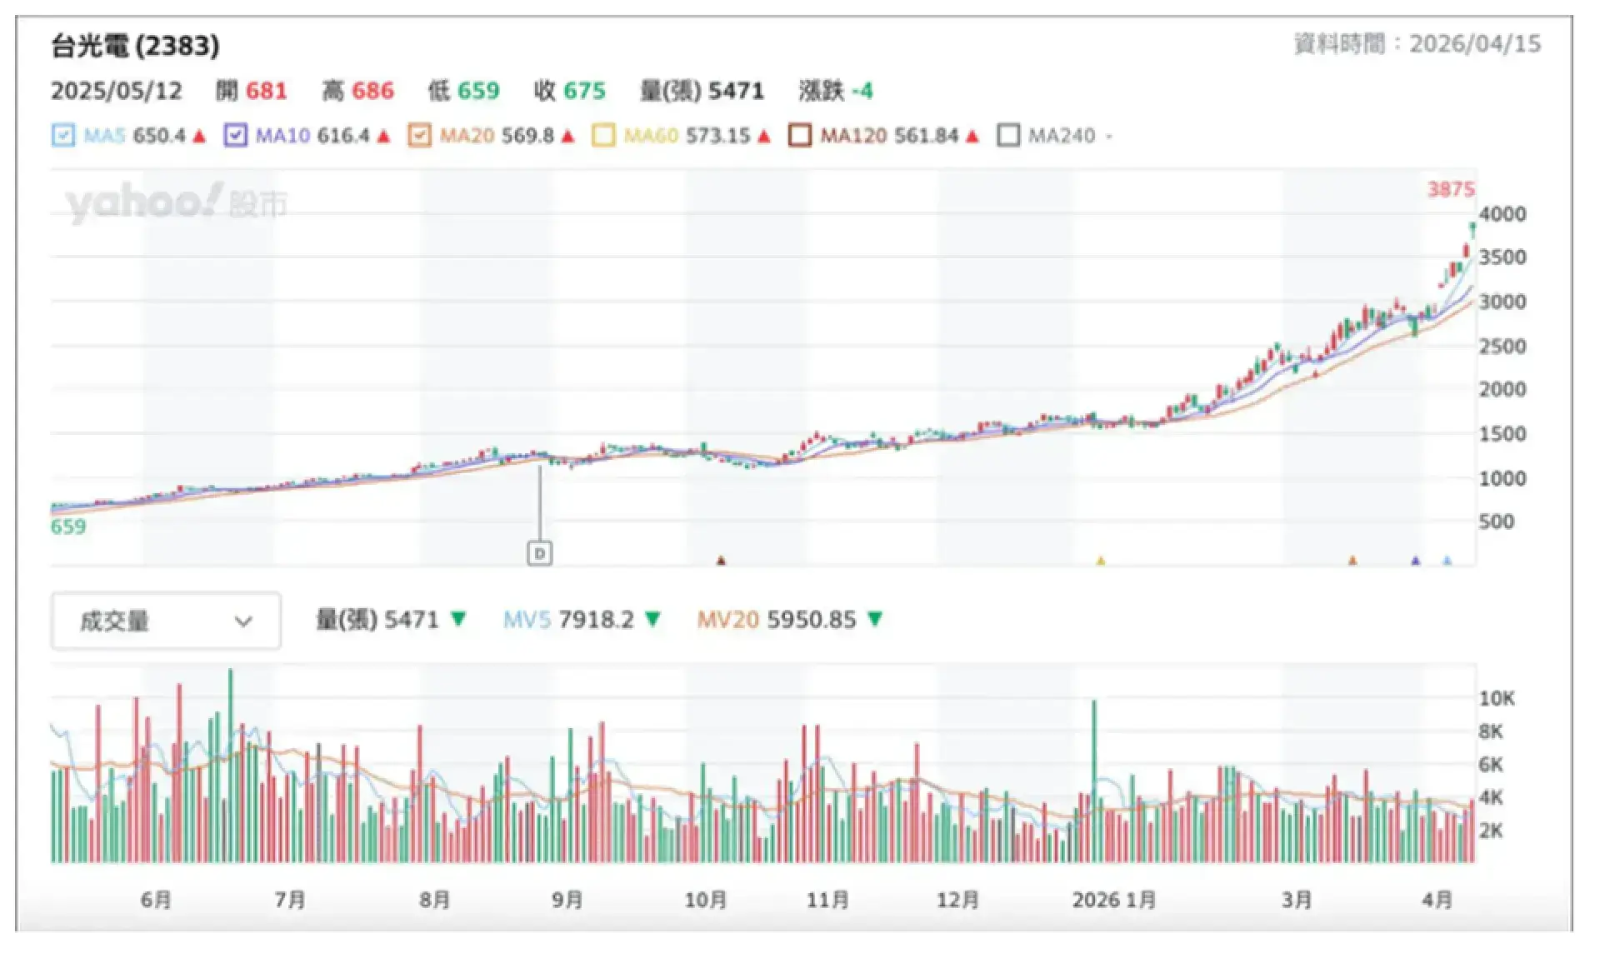Click the 台光電 (2383) stock title

(133, 47)
